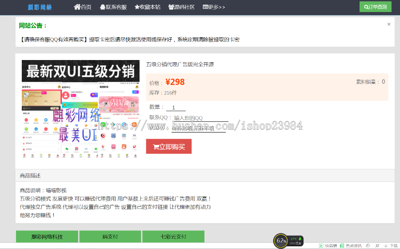Image resolution: width=400 pixels, height=249 pixels.
Task: Click the circular arrow icon left of the status bar pin
Action: 368,246
